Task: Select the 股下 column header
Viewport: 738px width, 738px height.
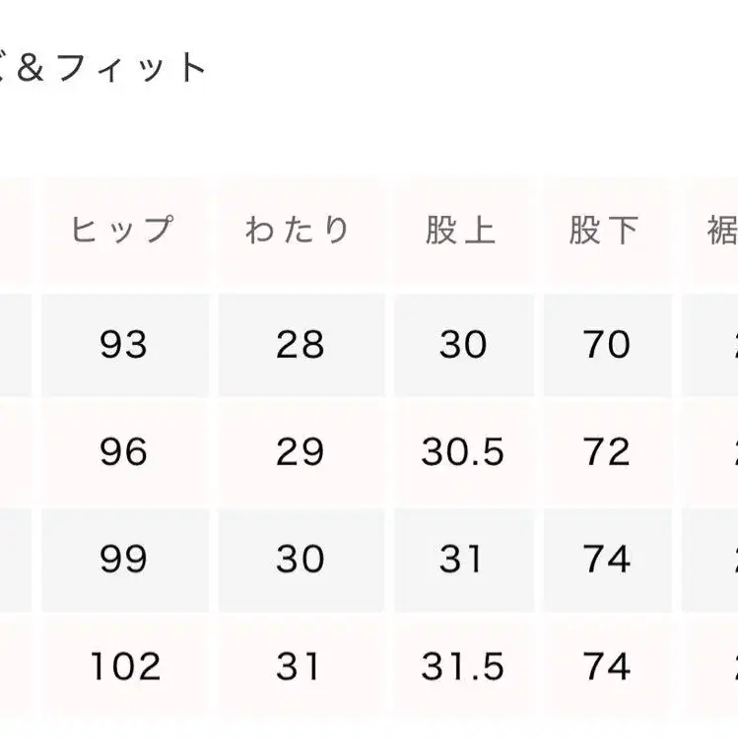Action: click(605, 231)
